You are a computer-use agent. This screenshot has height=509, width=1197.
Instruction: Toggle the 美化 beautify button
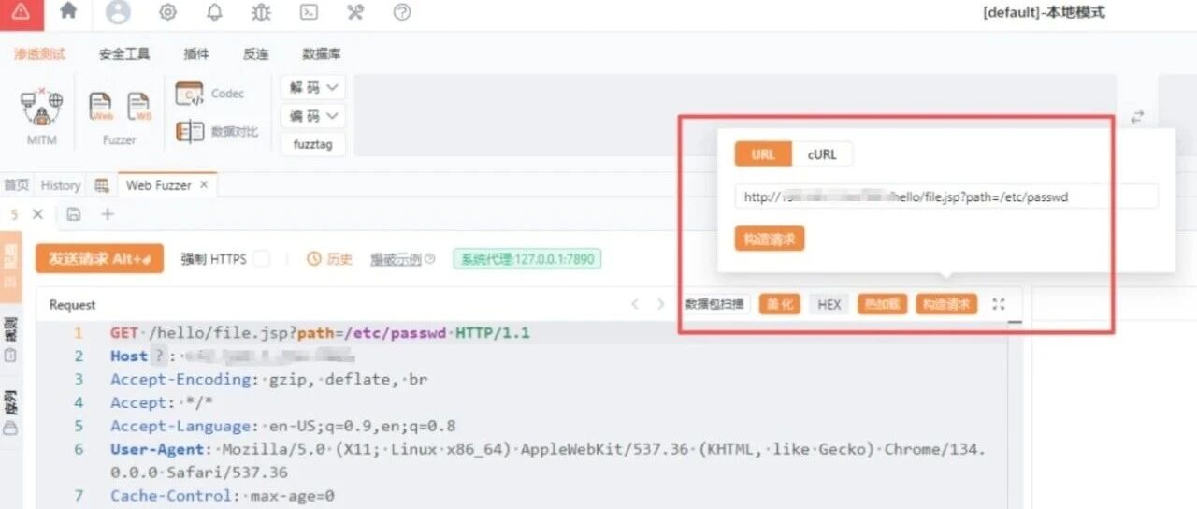point(780,304)
